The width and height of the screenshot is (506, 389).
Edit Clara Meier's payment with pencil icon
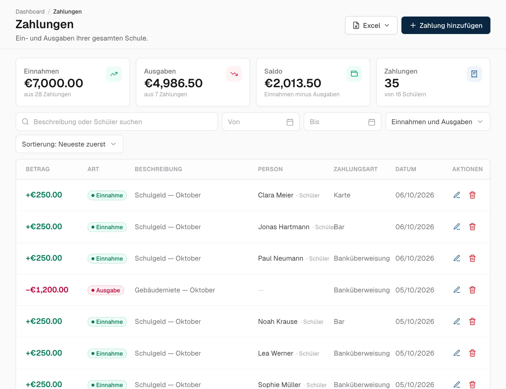457,195
